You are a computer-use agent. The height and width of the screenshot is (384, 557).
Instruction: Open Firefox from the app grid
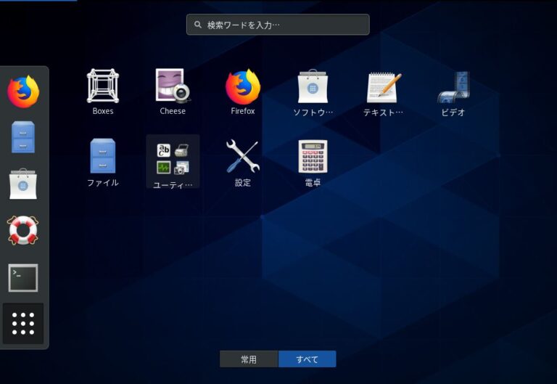[243, 91]
